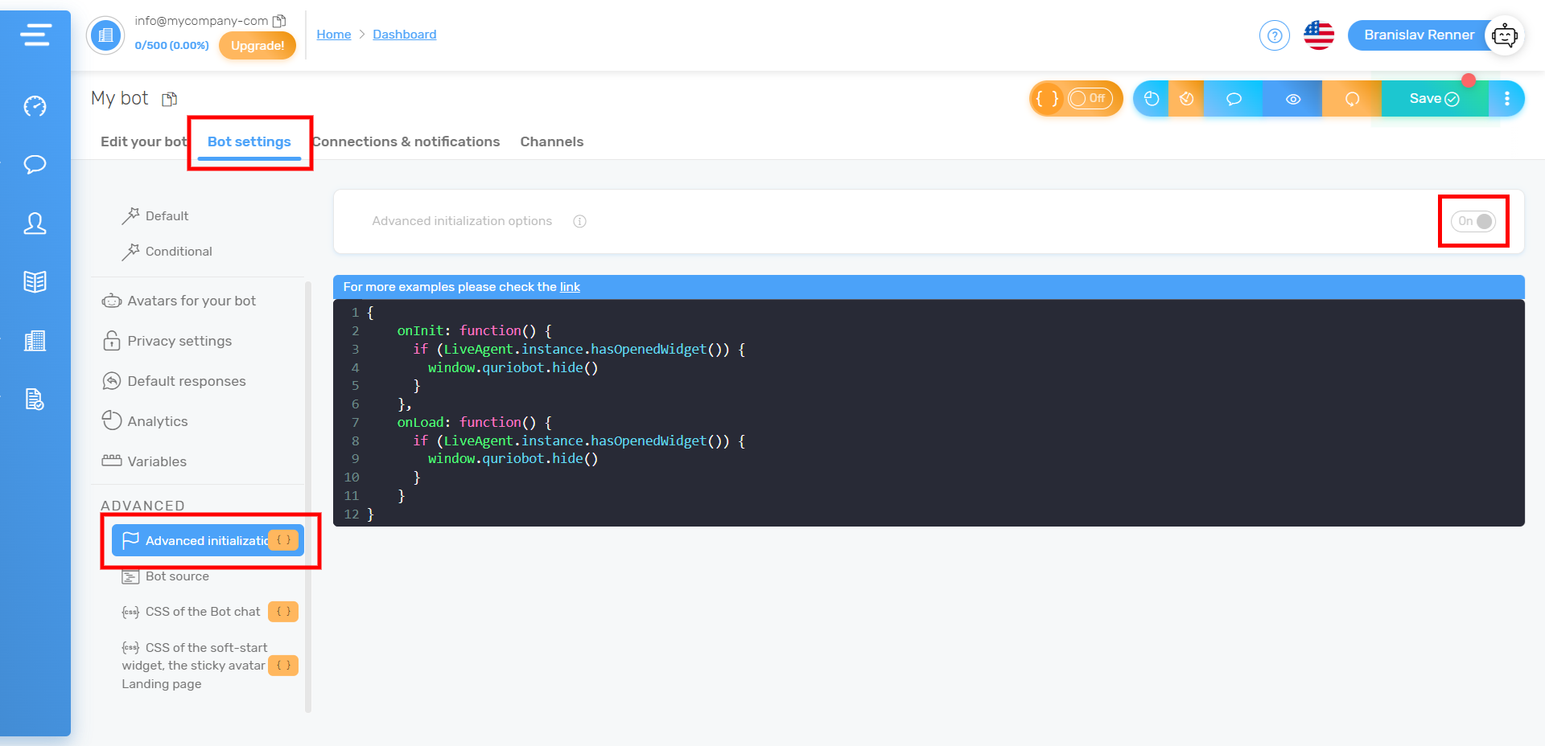Screen dimensions: 1545x746
Task: Select Privacy settings in settings list
Action: click(179, 341)
